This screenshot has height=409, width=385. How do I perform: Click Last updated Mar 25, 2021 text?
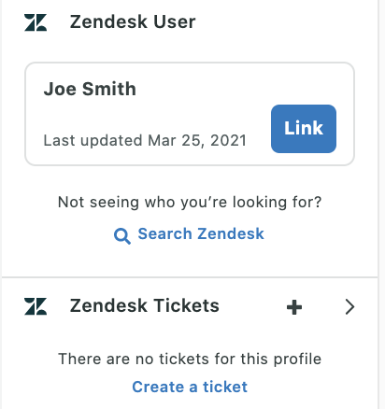(145, 140)
